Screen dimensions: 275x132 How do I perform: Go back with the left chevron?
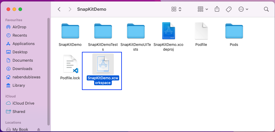pos(59,9)
